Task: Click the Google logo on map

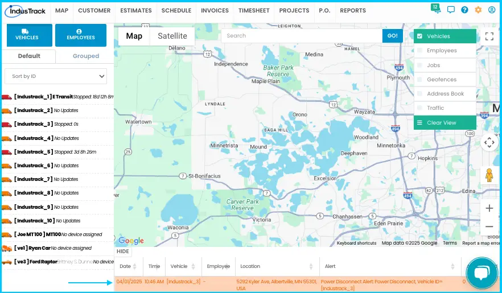Action: coord(131,241)
